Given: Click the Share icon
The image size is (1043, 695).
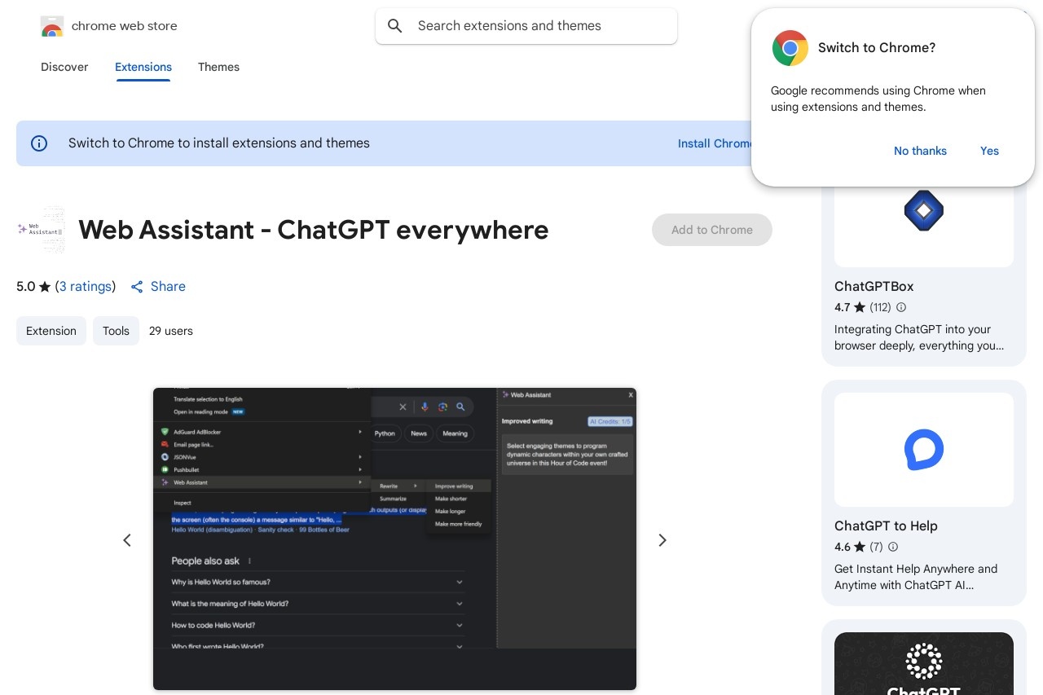Looking at the screenshot, I should (137, 287).
